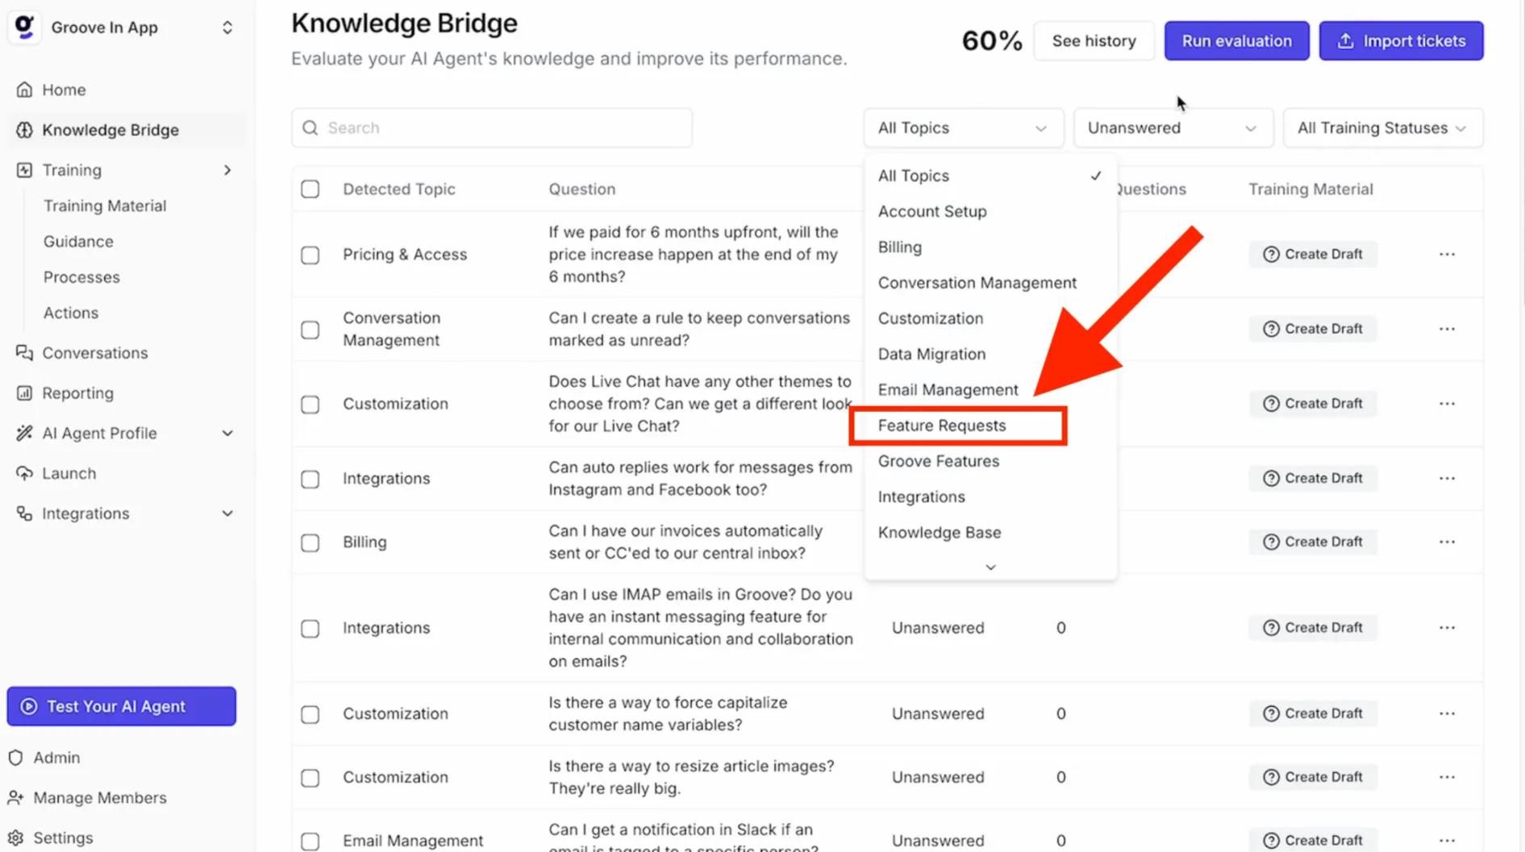This screenshot has height=852, width=1525.
Task: Click the Run evaluation button
Action: click(1236, 41)
